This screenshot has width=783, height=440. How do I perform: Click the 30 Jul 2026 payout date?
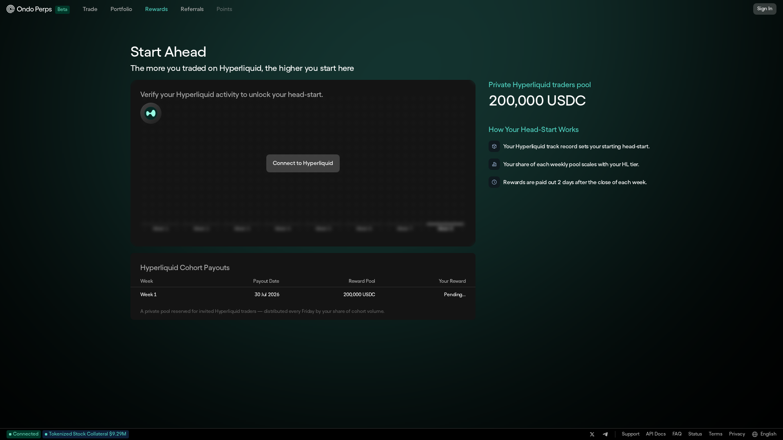pos(267,295)
